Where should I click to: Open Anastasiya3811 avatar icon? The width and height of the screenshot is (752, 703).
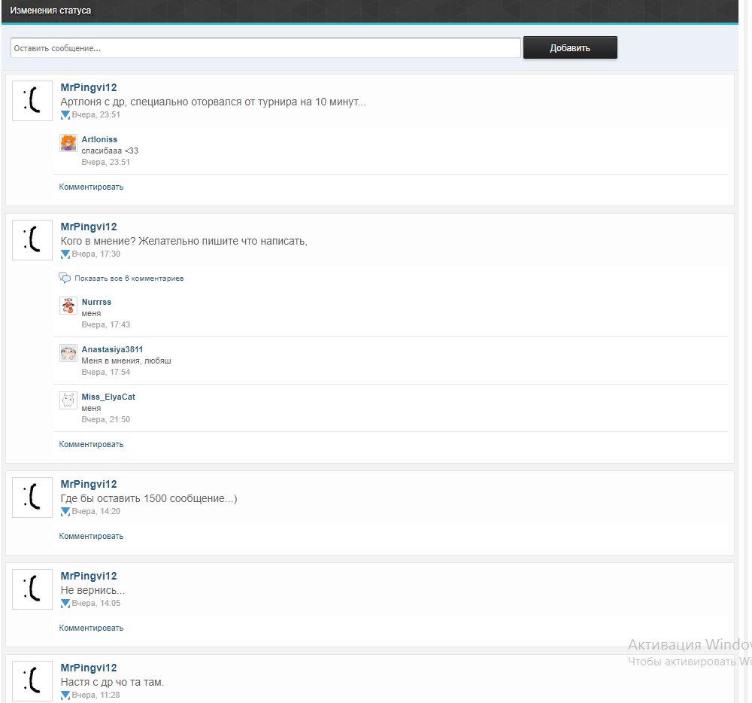pyautogui.click(x=68, y=353)
